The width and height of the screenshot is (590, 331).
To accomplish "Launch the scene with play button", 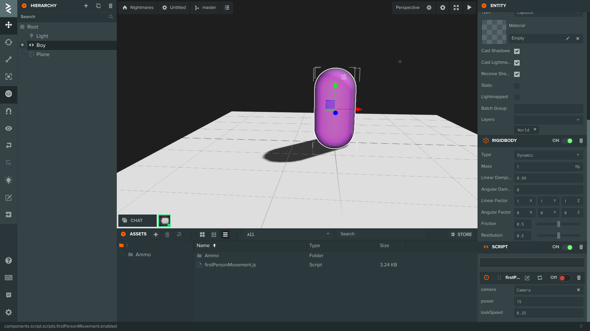I will pos(469,7).
